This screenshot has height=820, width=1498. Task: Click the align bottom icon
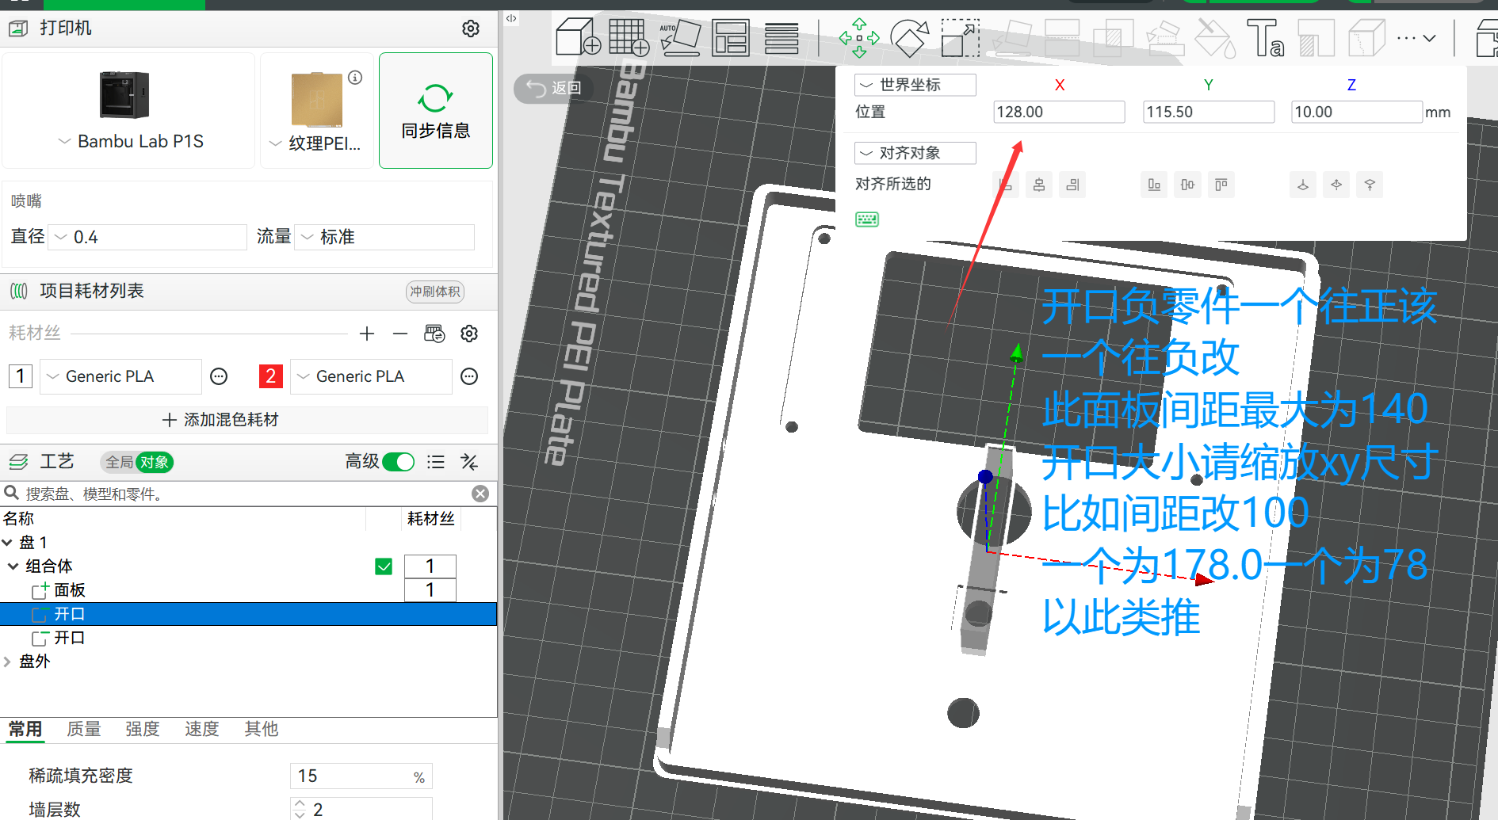[1154, 185]
